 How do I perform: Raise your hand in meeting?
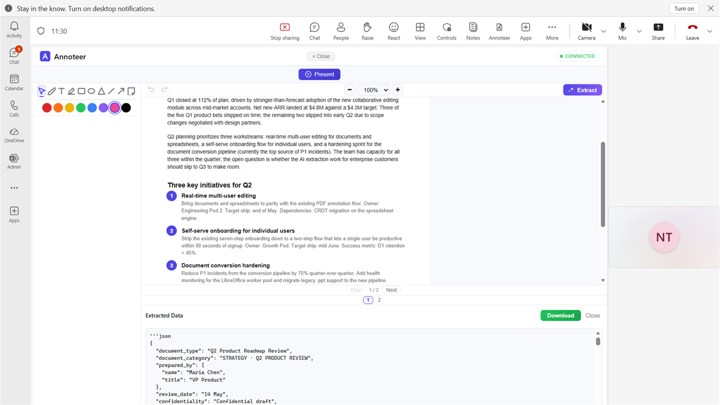coord(367,31)
